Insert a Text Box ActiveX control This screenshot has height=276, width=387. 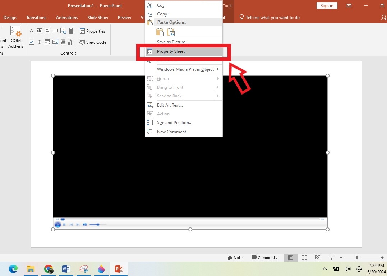point(40,31)
